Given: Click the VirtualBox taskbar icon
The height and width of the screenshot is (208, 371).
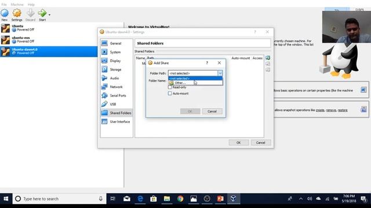Looking at the screenshot, I should click(234, 199).
